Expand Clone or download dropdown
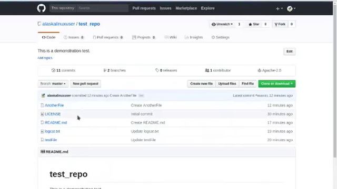 [x=277, y=83]
